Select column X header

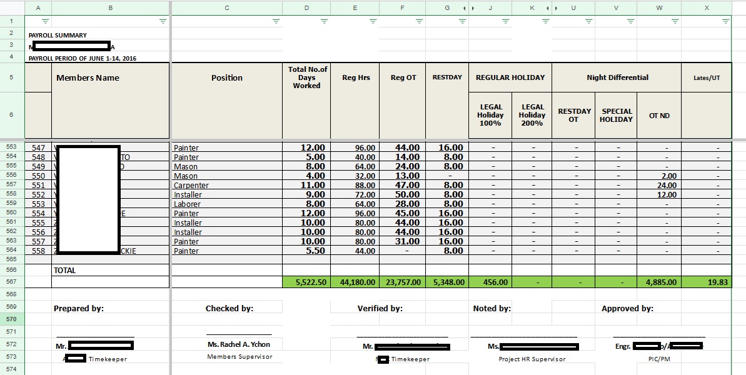tap(707, 8)
